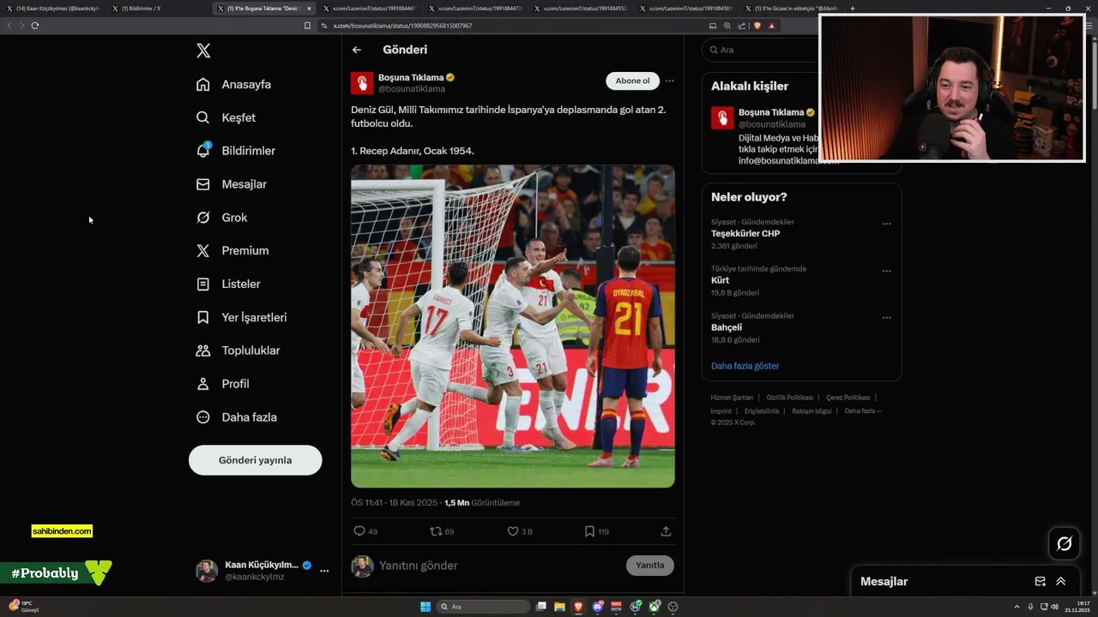Screen dimensions: 1098x617
Task: Open the Xbox app from the taskbar
Action: [x=654, y=607]
